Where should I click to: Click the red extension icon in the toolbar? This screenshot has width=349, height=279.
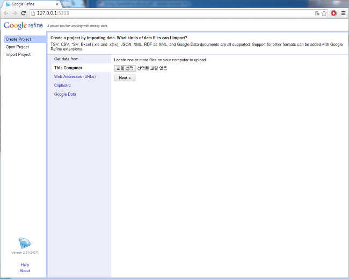(x=333, y=13)
